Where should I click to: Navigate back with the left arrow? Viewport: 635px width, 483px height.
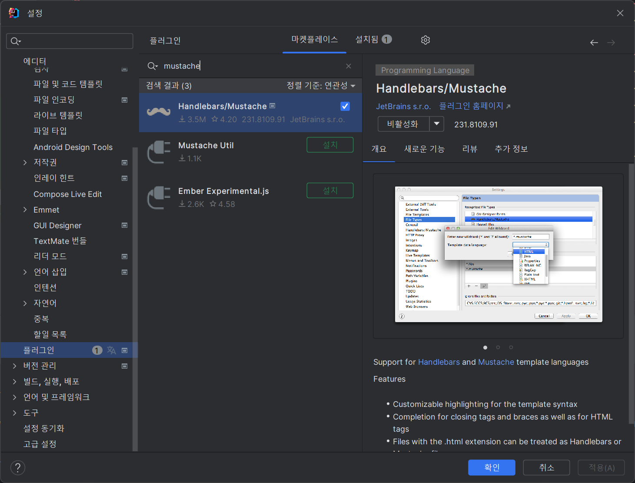[x=594, y=43]
